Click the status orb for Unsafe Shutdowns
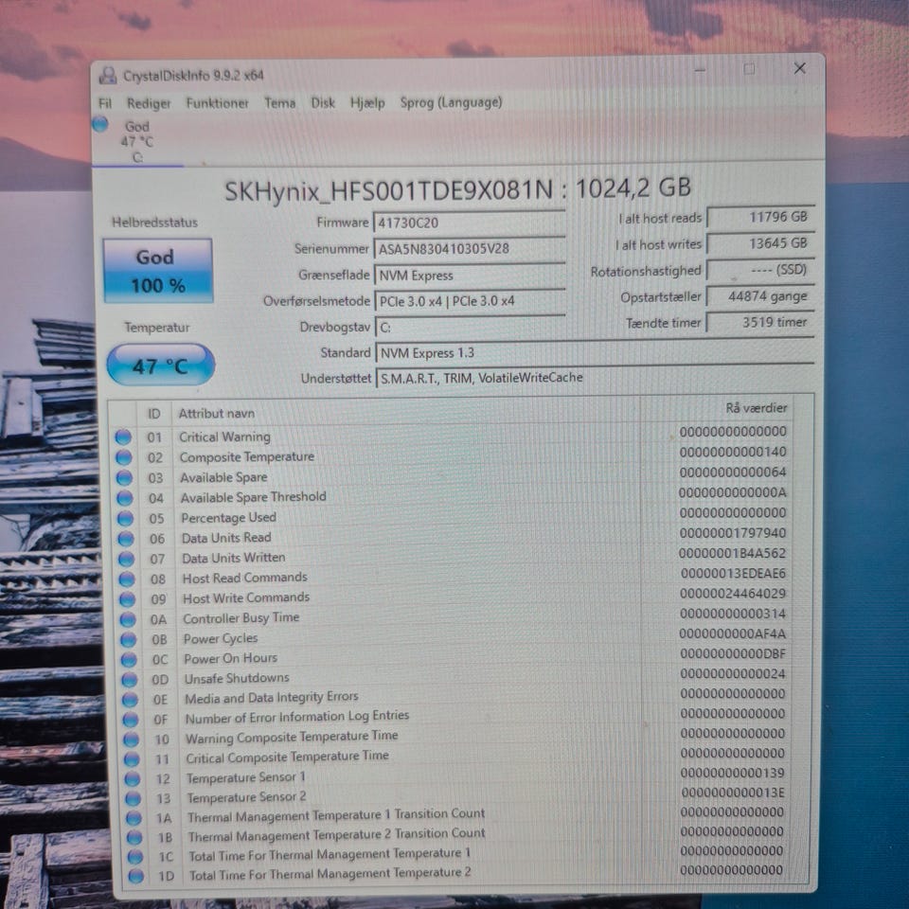 (x=130, y=680)
